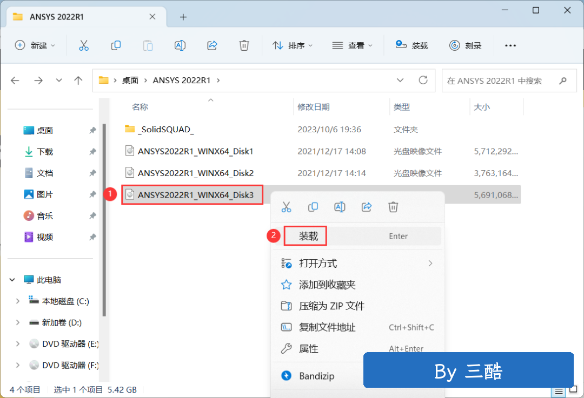Click the Delete trash icon in the top toolbar
This screenshot has width=584, height=398.
pos(244,45)
